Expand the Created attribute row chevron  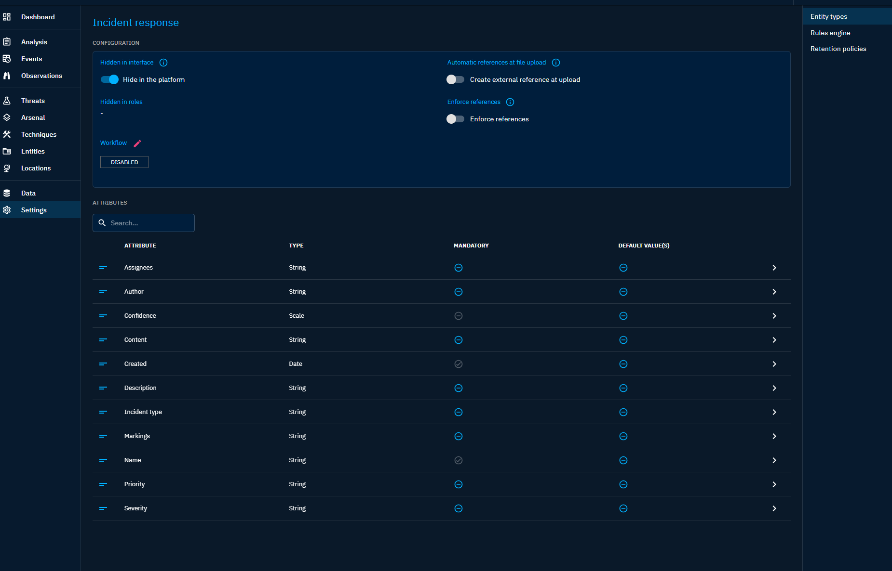pyautogui.click(x=774, y=364)
